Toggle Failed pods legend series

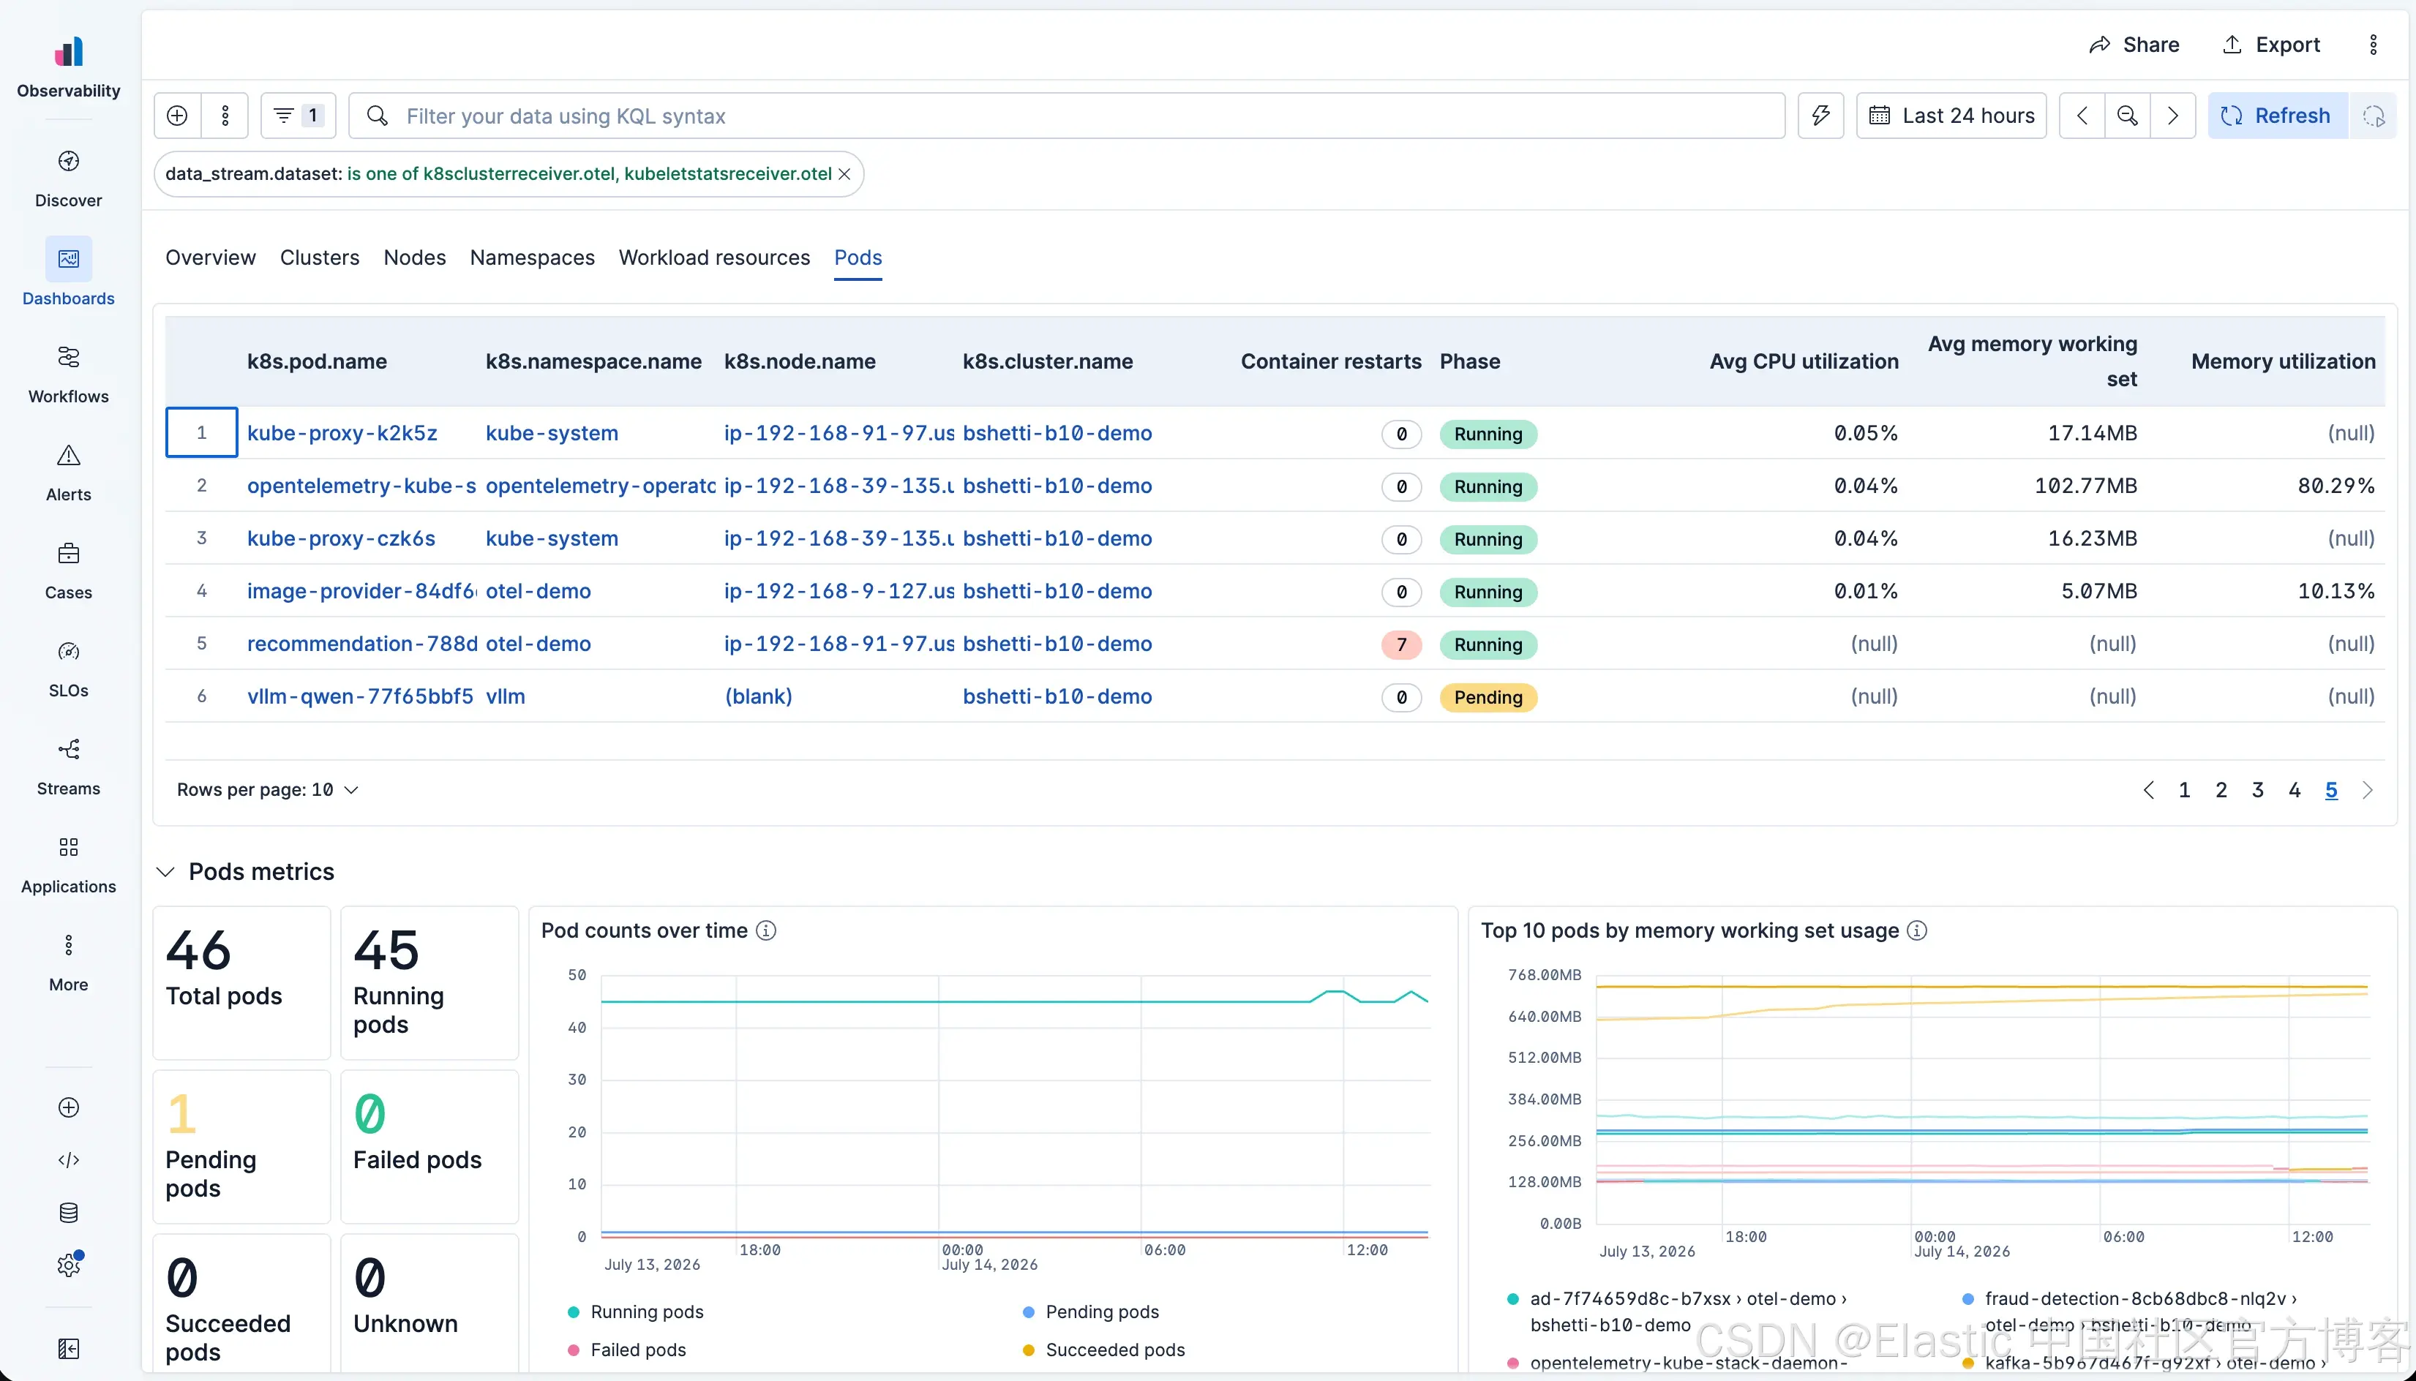(x=627, y=1350)
